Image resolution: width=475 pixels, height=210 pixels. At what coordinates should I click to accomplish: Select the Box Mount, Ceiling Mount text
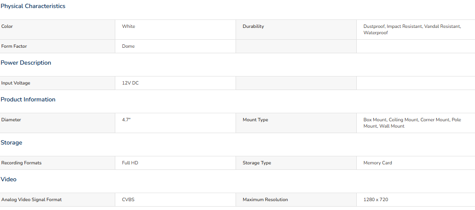(391, 120)
